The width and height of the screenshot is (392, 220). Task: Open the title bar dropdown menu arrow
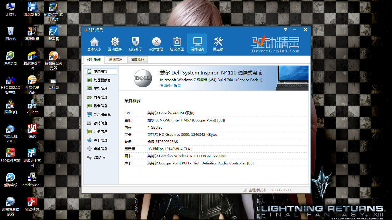285,30
